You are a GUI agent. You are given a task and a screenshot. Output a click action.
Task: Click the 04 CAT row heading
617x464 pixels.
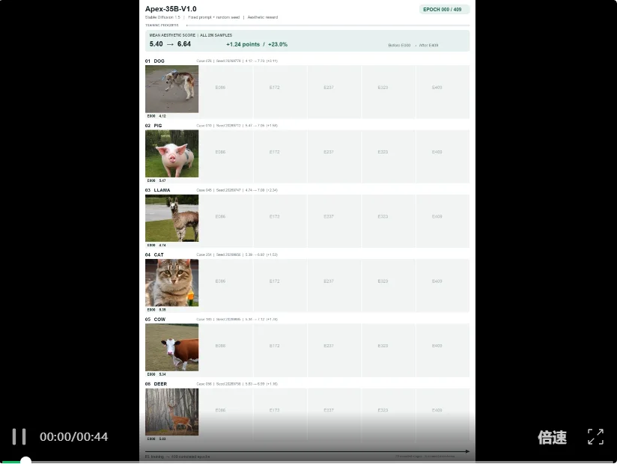point(154,254)
